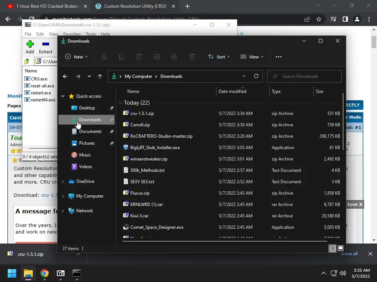Select RoCRAFTERO-Studio-master.zip file
Screen dimensions: 377x282
coord(161,136)
